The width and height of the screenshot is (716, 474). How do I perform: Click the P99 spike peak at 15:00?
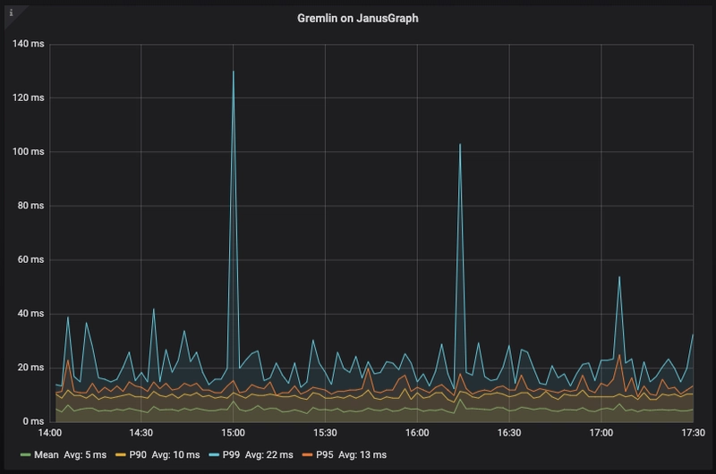coord(234,72)
